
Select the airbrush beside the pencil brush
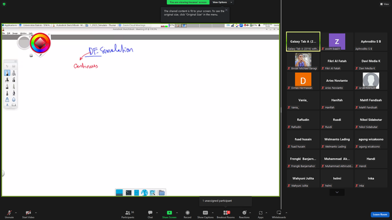(13, 73)
